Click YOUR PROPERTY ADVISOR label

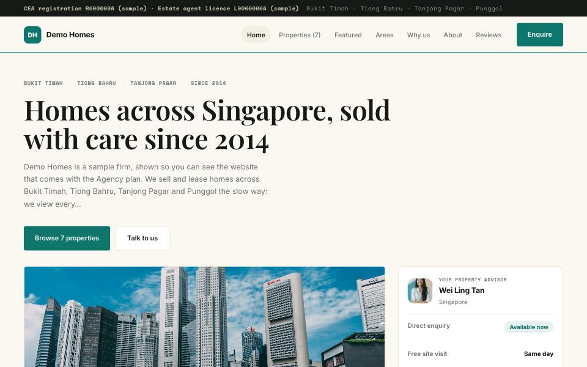pyautogui.click(x=473, y=280)
